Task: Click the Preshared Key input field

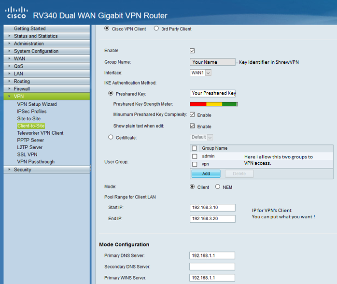Action: tap(212, 93)
